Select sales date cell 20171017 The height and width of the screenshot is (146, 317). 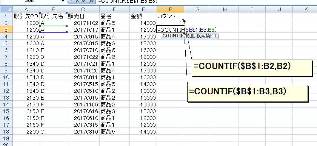click(83, 30)
